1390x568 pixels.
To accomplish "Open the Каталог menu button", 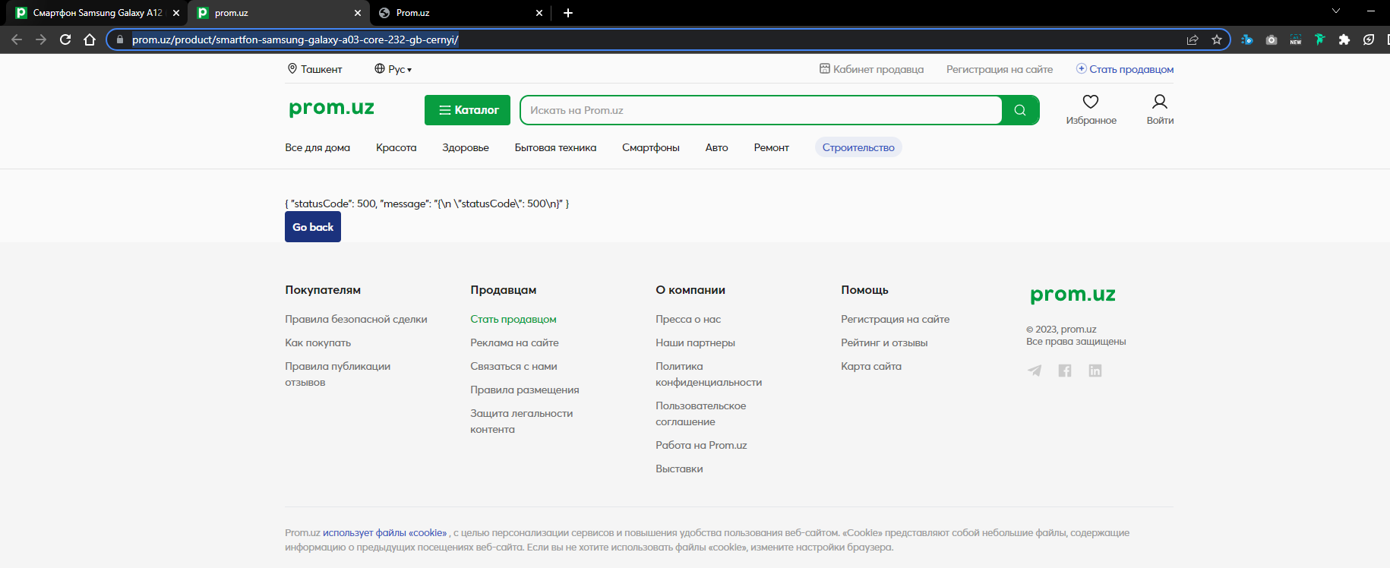I will tap(467, 110).
